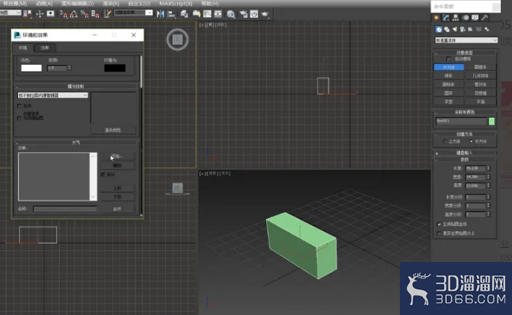Toggle exposure control 活动 checkbox

point(19,106)
